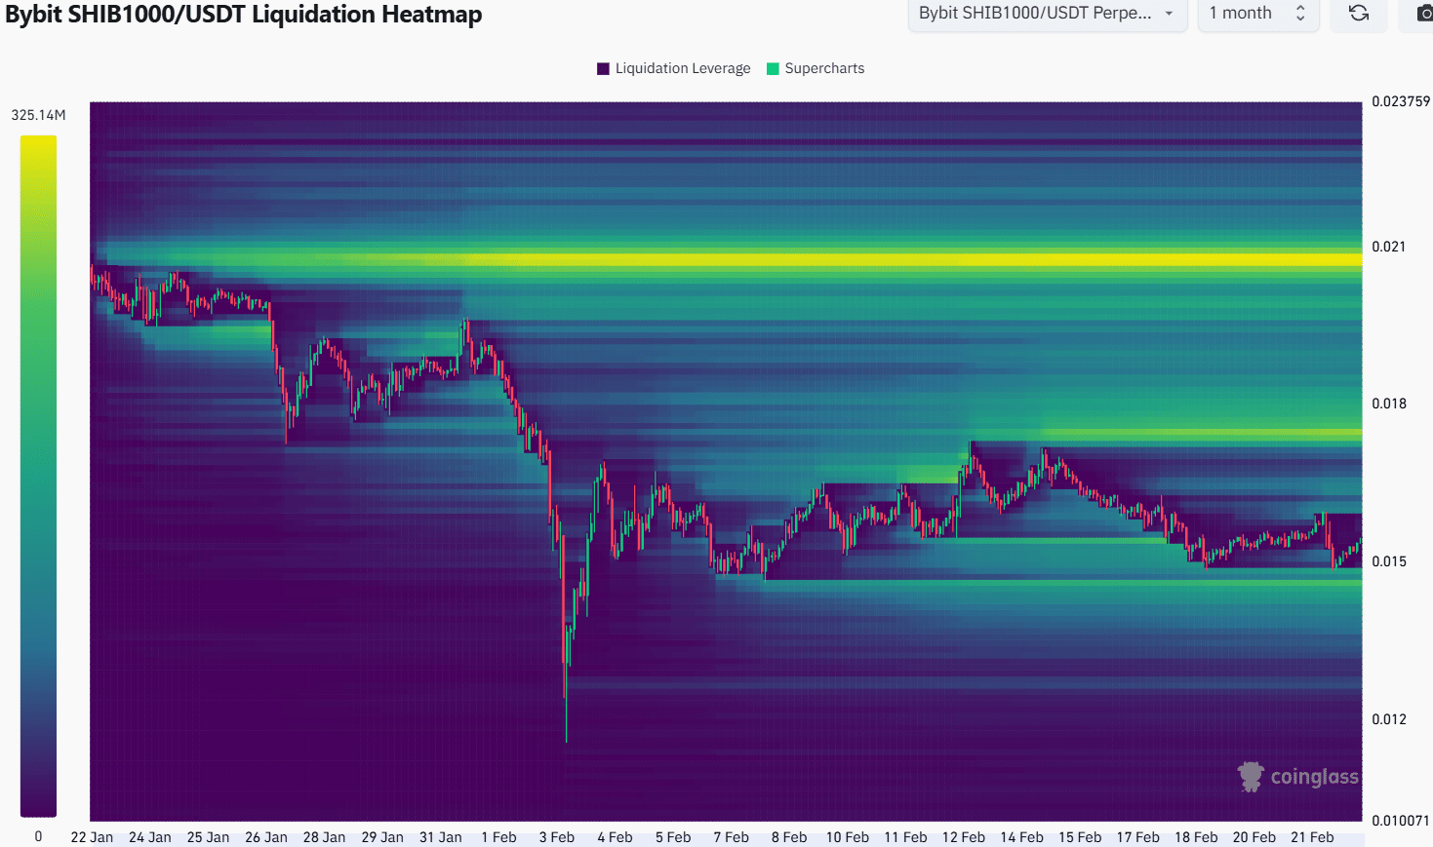Click the 28 Jan date label

tap(324, 837)
